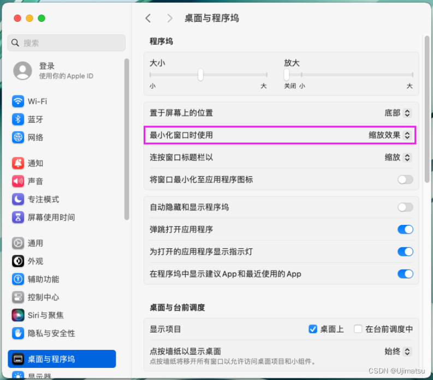Select the Notifications (通知) bell icon
The image size is (433, 380).
[x=18, y=163]
